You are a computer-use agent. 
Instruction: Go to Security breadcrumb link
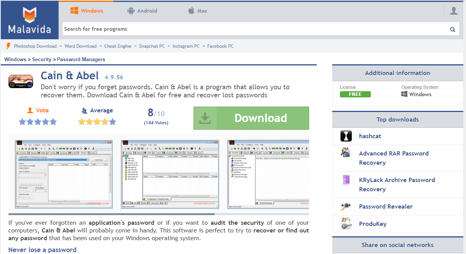42,60
